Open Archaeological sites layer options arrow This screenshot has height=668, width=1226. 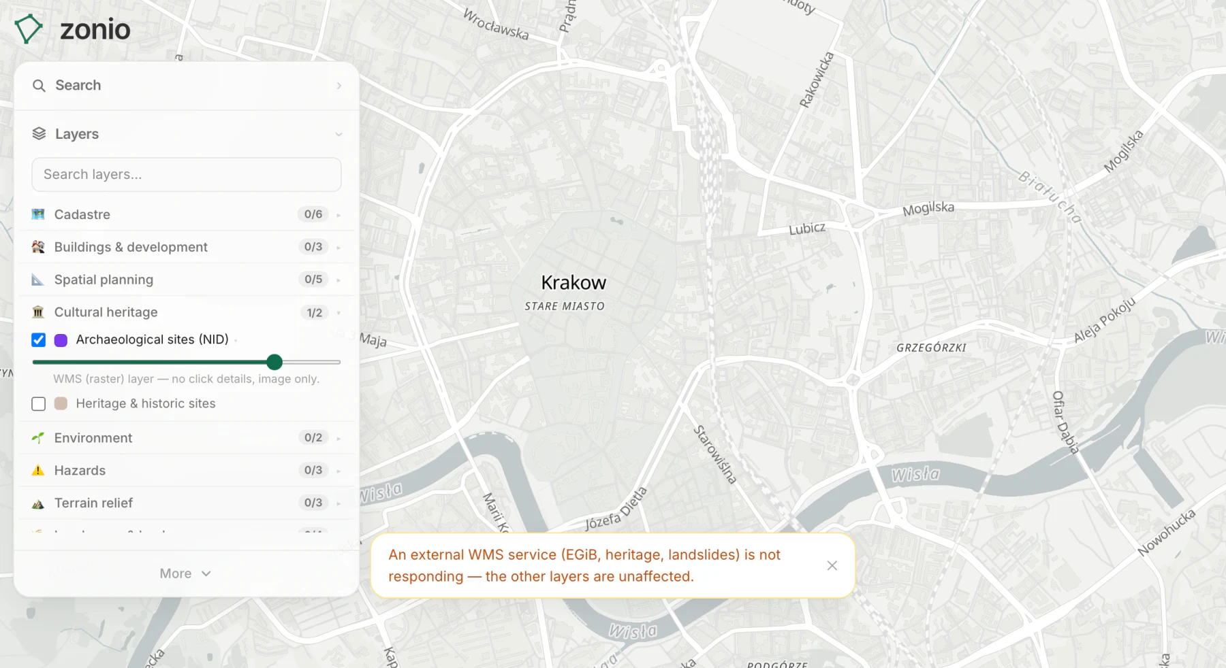[x=236, y=340]
